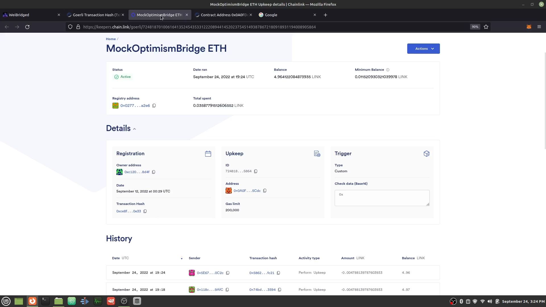Viewport: 546px width, 307px height.
Task: Open sender 0x5E67...0C2c link
Action: tap(210, 273)
